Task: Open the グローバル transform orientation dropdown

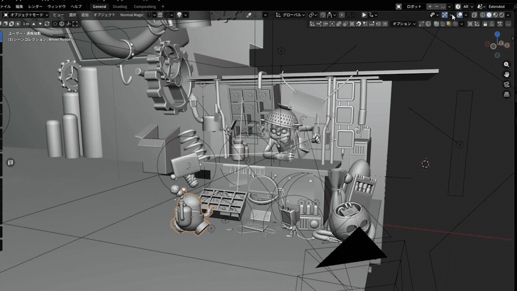Action: (290, 15)
